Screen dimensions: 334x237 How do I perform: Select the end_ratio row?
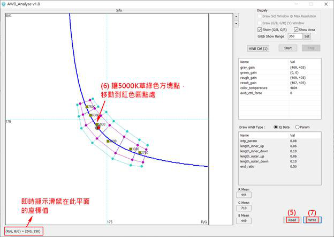(x=280, y=167)
